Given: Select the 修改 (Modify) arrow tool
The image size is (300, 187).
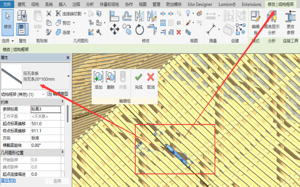Looking at the screenshot, I should click(7, 22).
